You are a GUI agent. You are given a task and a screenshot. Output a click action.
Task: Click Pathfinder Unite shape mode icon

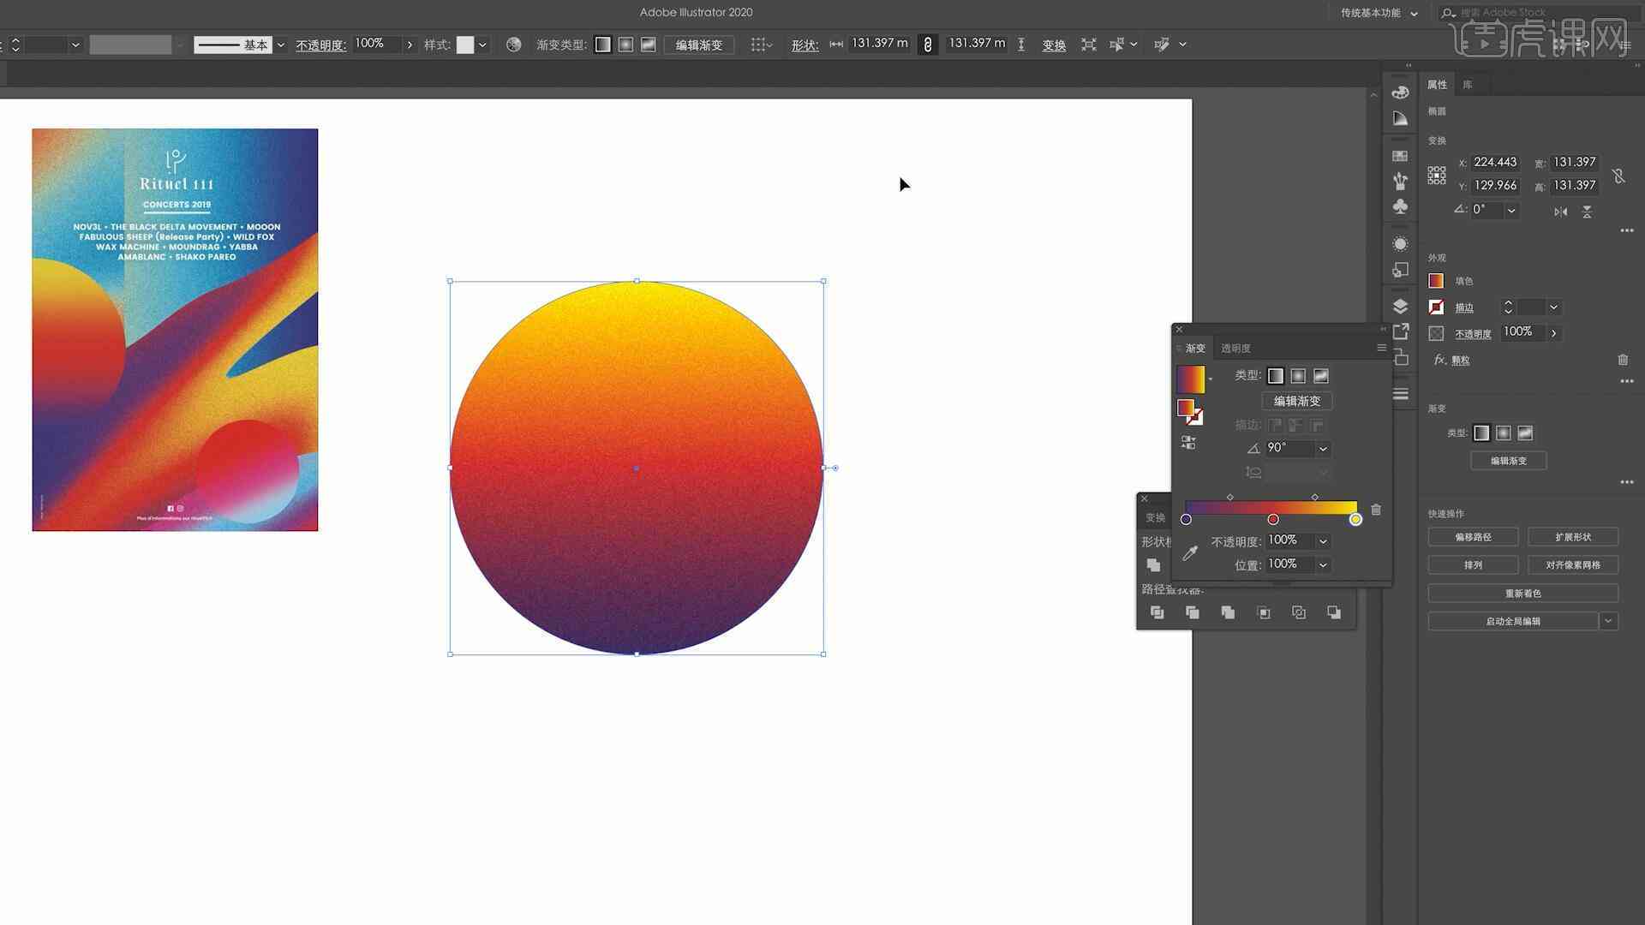(x=1153, y=565)
